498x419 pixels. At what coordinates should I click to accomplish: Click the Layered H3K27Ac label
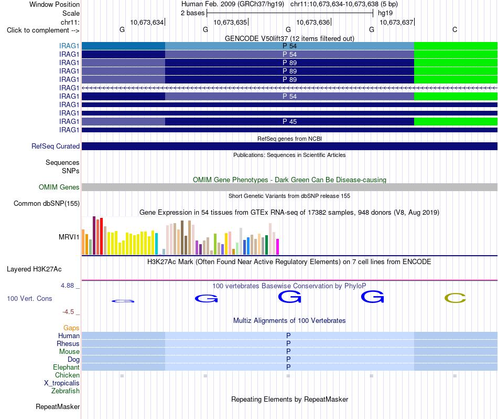34,269
